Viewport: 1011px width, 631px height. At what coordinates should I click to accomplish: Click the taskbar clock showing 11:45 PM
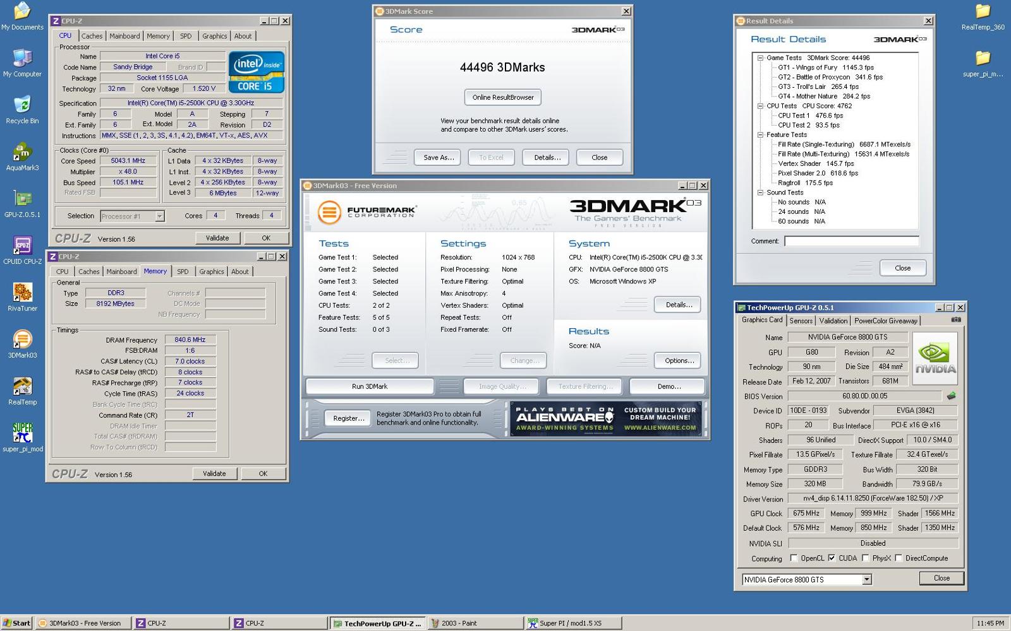coord(990,623)
